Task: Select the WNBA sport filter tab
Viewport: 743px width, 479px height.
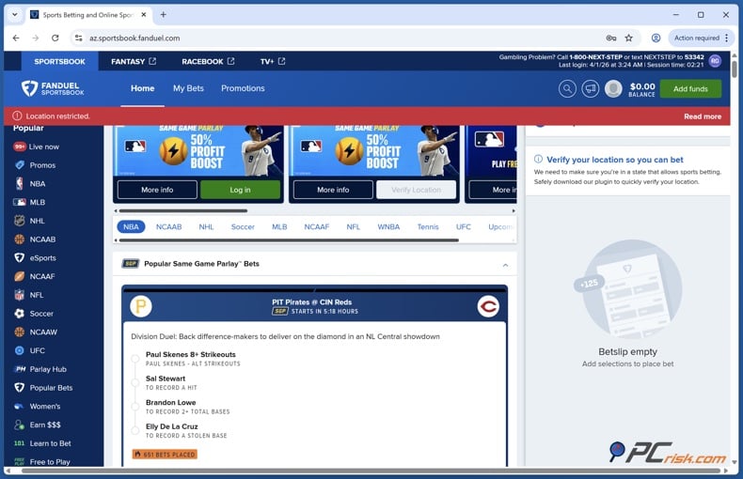Action: coord(388,226)
